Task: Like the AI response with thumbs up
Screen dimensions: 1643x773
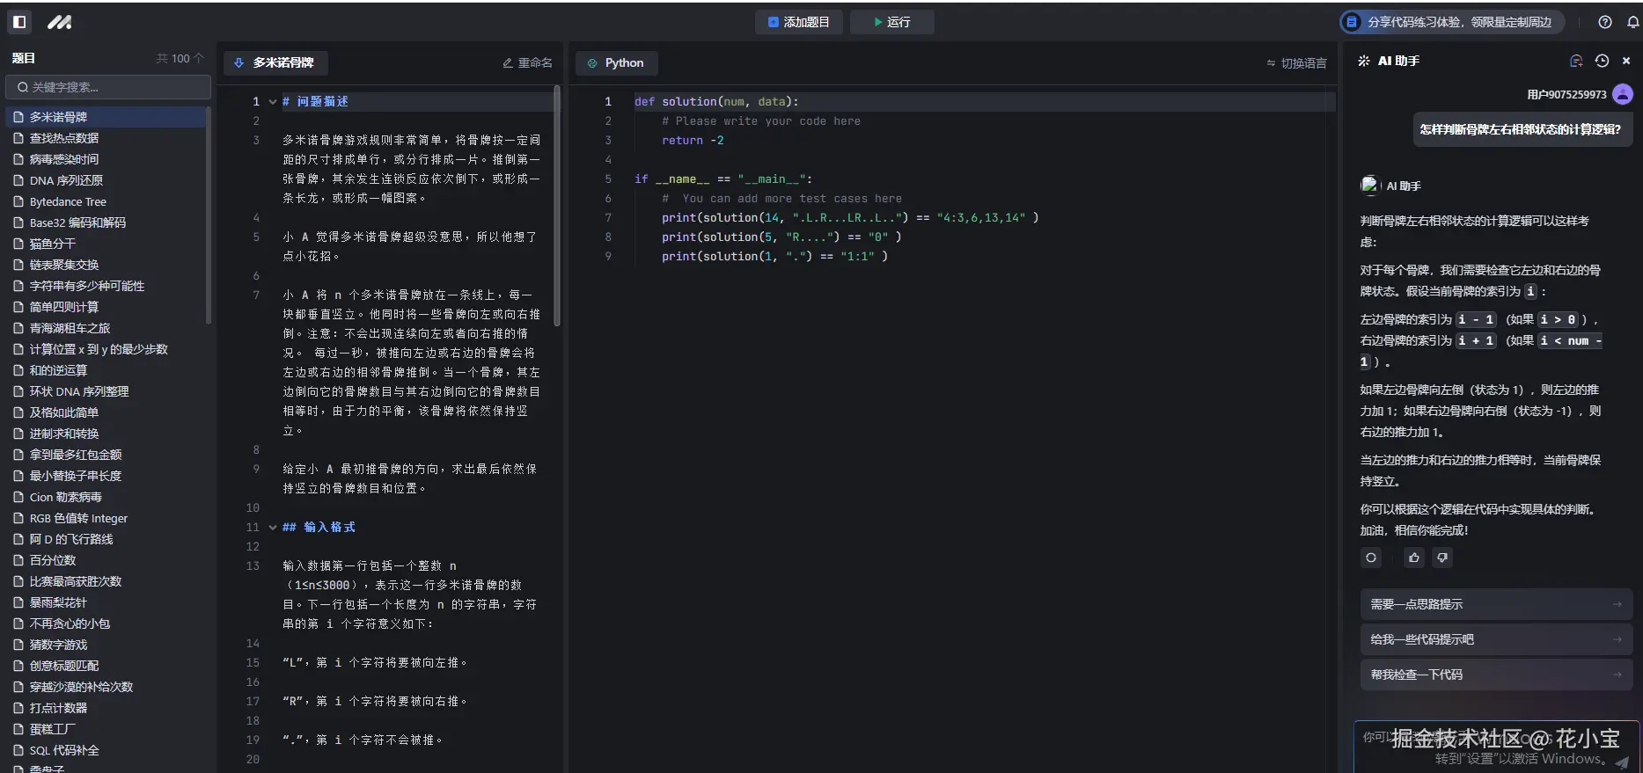Action: coord(1413,558)
